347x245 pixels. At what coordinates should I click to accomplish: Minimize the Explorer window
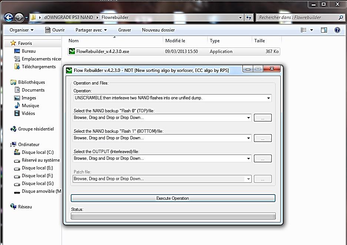point(313,4)
